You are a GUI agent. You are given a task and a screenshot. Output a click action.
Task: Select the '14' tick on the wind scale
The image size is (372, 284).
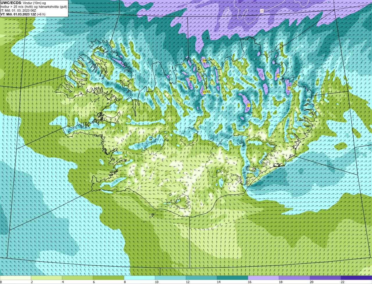[219, 282]
